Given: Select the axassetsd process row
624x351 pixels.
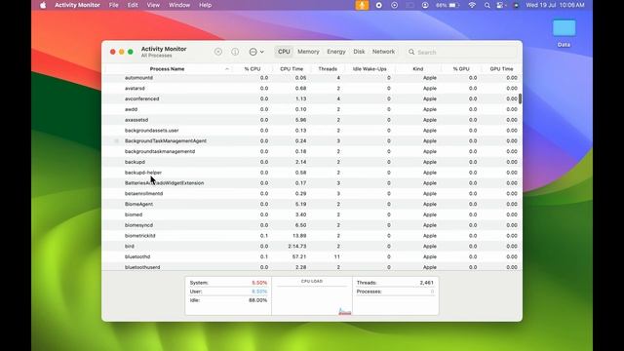Looking at the screenshot, I should point(312,120).
